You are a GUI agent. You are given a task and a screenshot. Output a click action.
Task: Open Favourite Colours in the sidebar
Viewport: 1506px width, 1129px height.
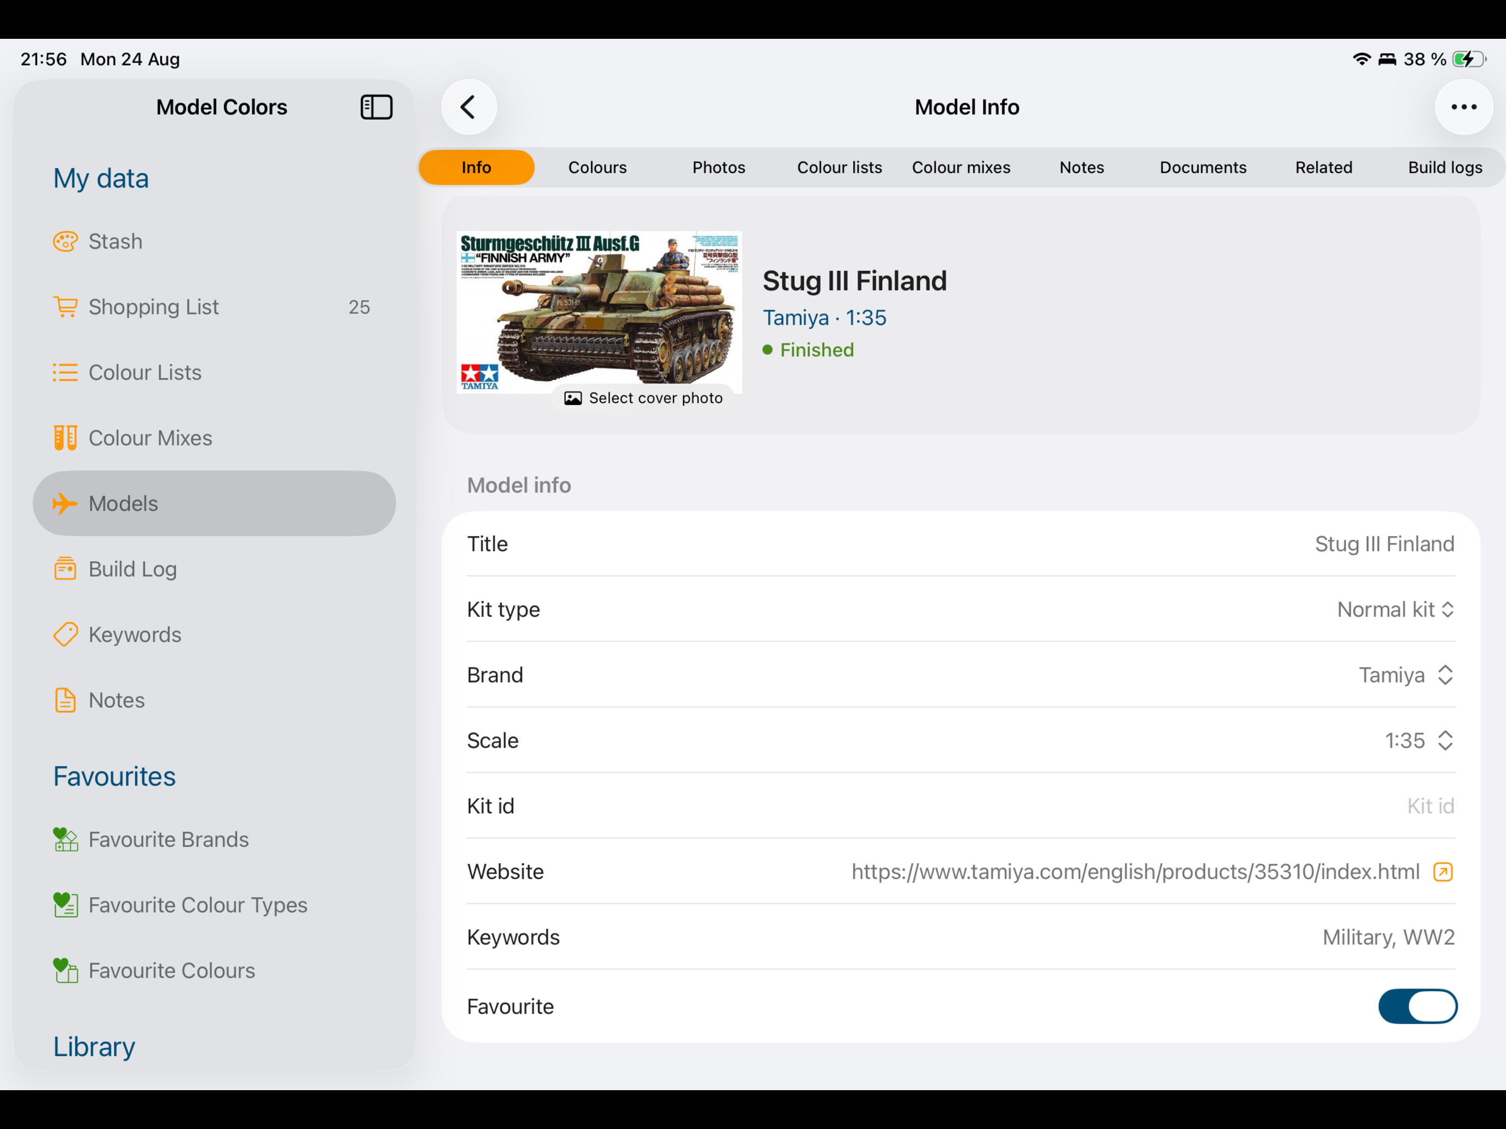[x=214, y=970]
